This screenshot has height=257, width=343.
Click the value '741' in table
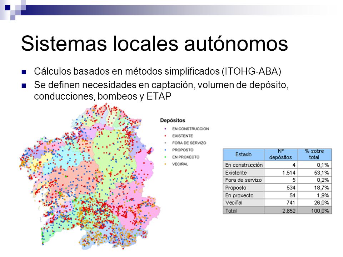[291, 203]
